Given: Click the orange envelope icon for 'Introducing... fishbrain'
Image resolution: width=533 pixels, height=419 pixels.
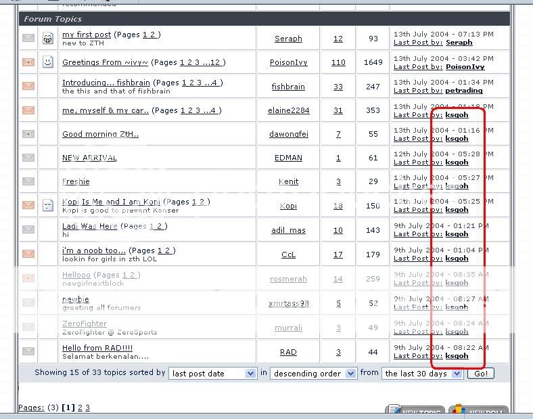Looking at the screenshot, I should pyautogui.click(x=28, y=86).
